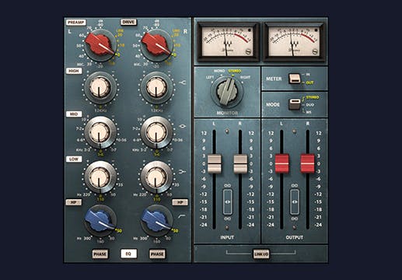Click the red output left fader handle
Screen dimensions: 402x280
click(x=281, y=163)
